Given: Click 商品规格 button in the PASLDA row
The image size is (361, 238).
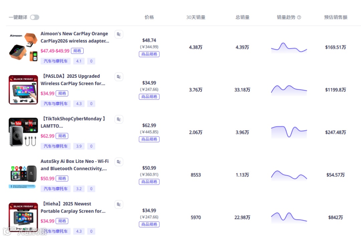Looking at the screenshot, I should (149, 96).
